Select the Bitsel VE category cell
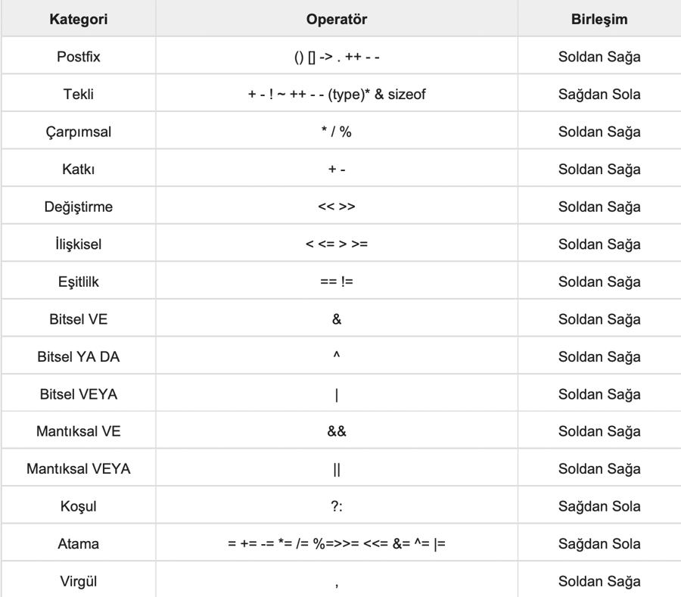 coord(78,319)
